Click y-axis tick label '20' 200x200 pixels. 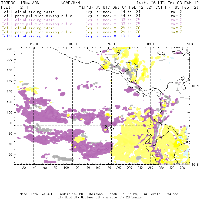pos(10,155)
